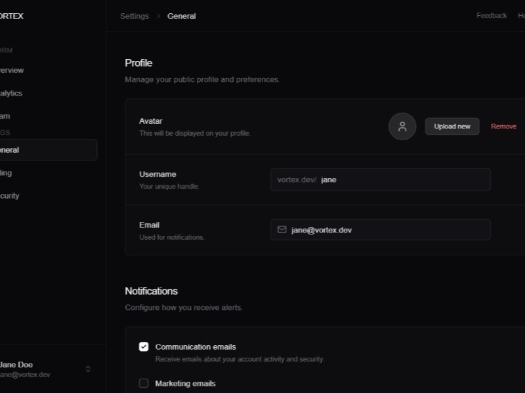Click the breadcrumb chevron separator
The image size is (525, 393).
[158, 16]
